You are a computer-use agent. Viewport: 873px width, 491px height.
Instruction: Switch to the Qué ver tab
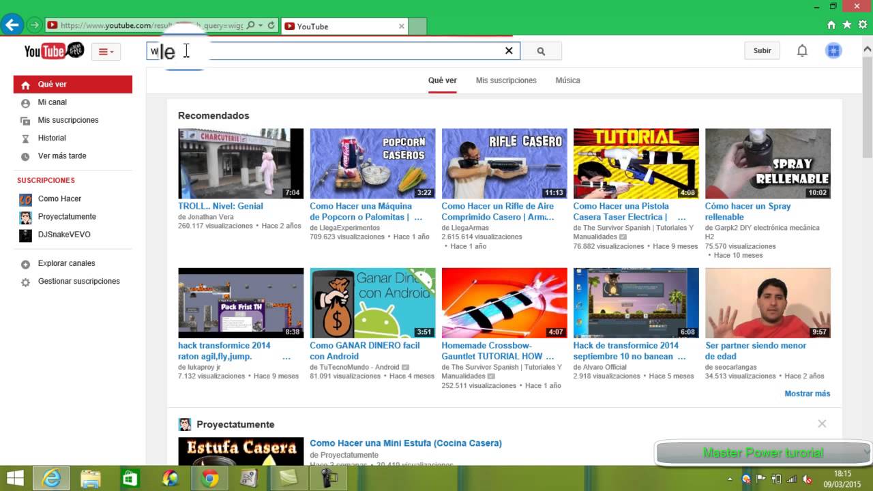pyautogui.click(x=443, y=80)
